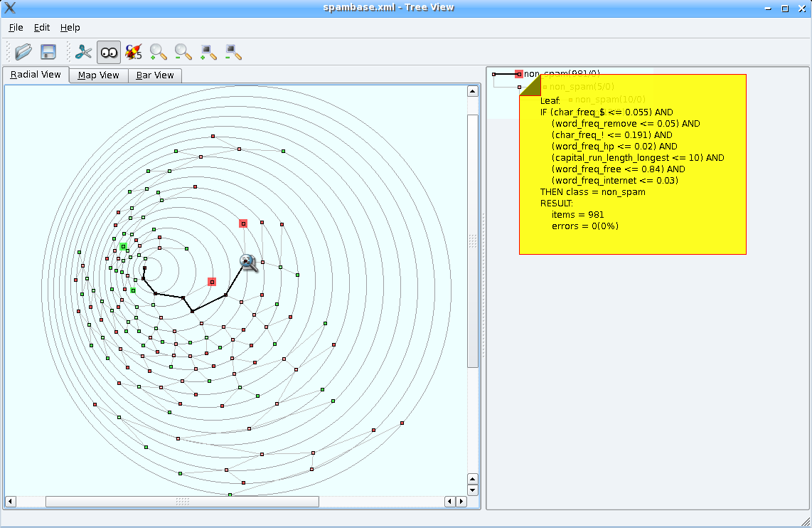812x528 pixels.
Task: Select the non_spam(981/0) tree row
Action: tap(562, 74)
